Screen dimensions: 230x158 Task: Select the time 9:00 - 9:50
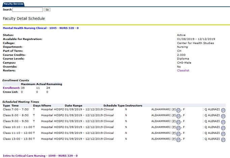[20, 121]
